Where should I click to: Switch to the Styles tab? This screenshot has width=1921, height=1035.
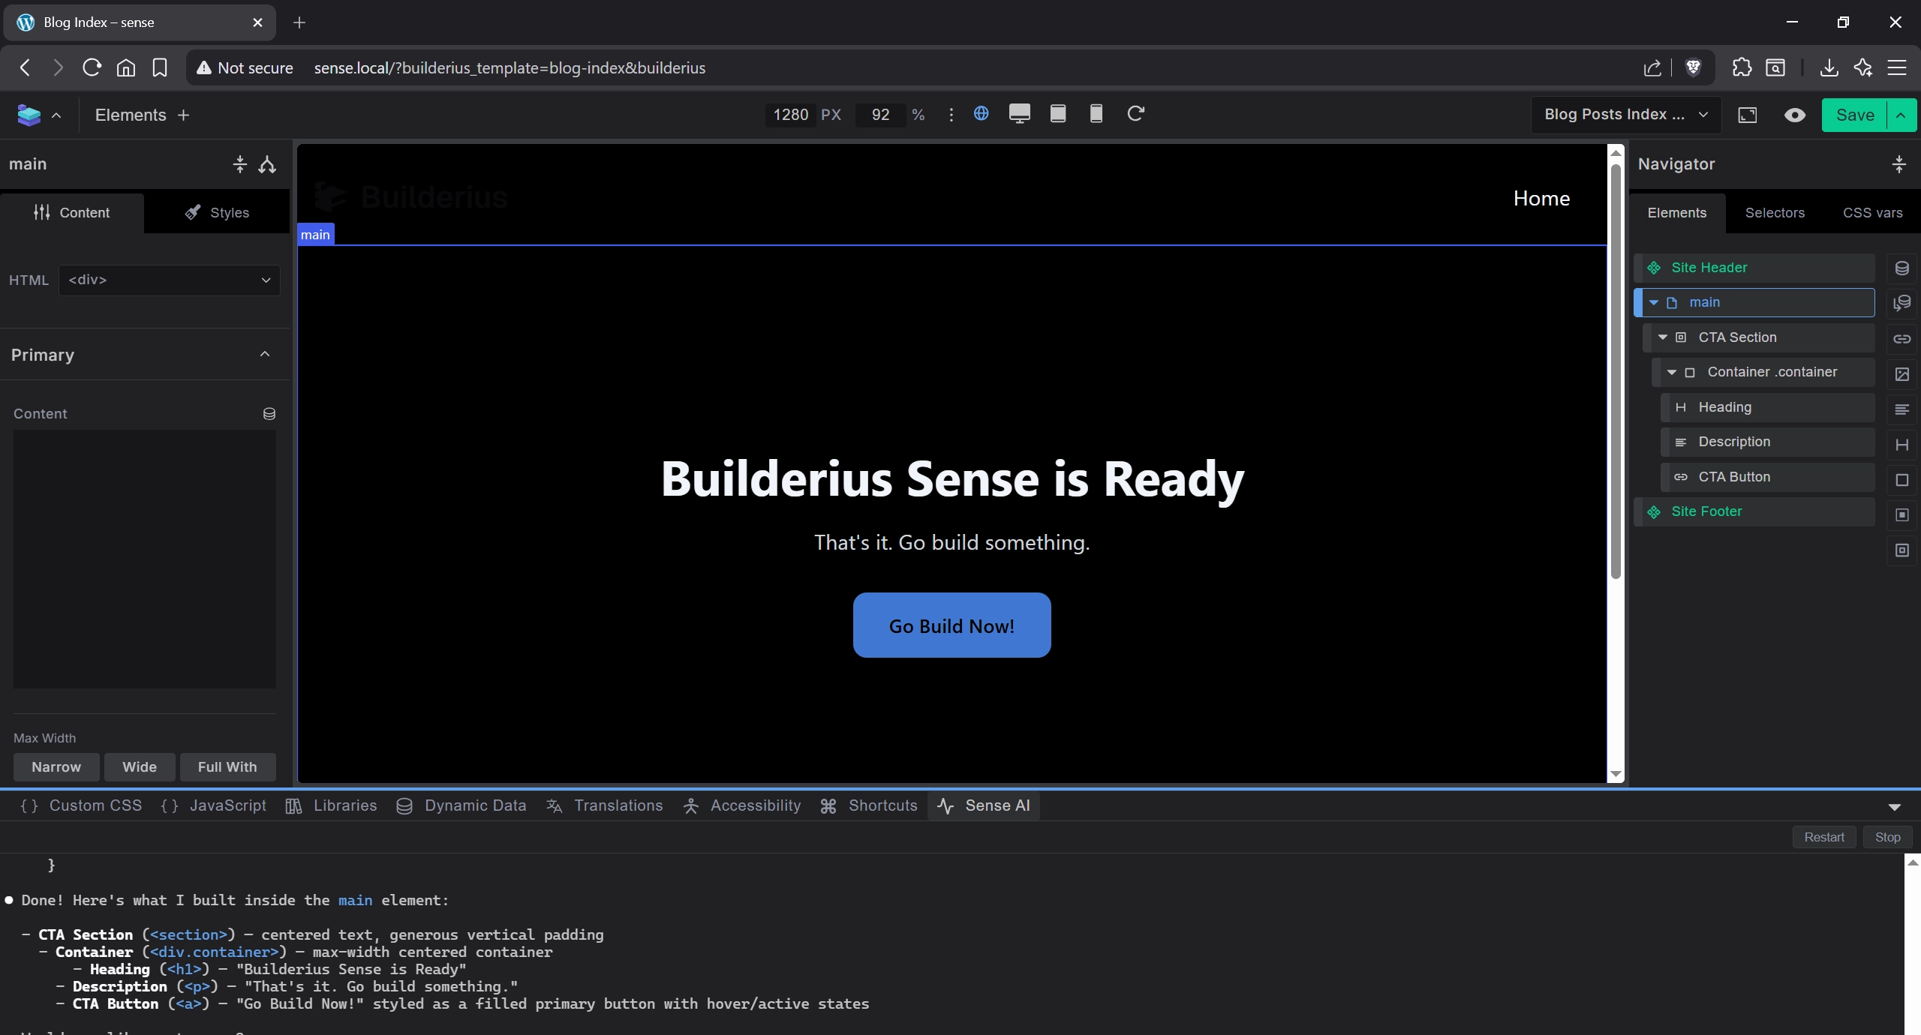pyautogui.click(x=217, y=212)
